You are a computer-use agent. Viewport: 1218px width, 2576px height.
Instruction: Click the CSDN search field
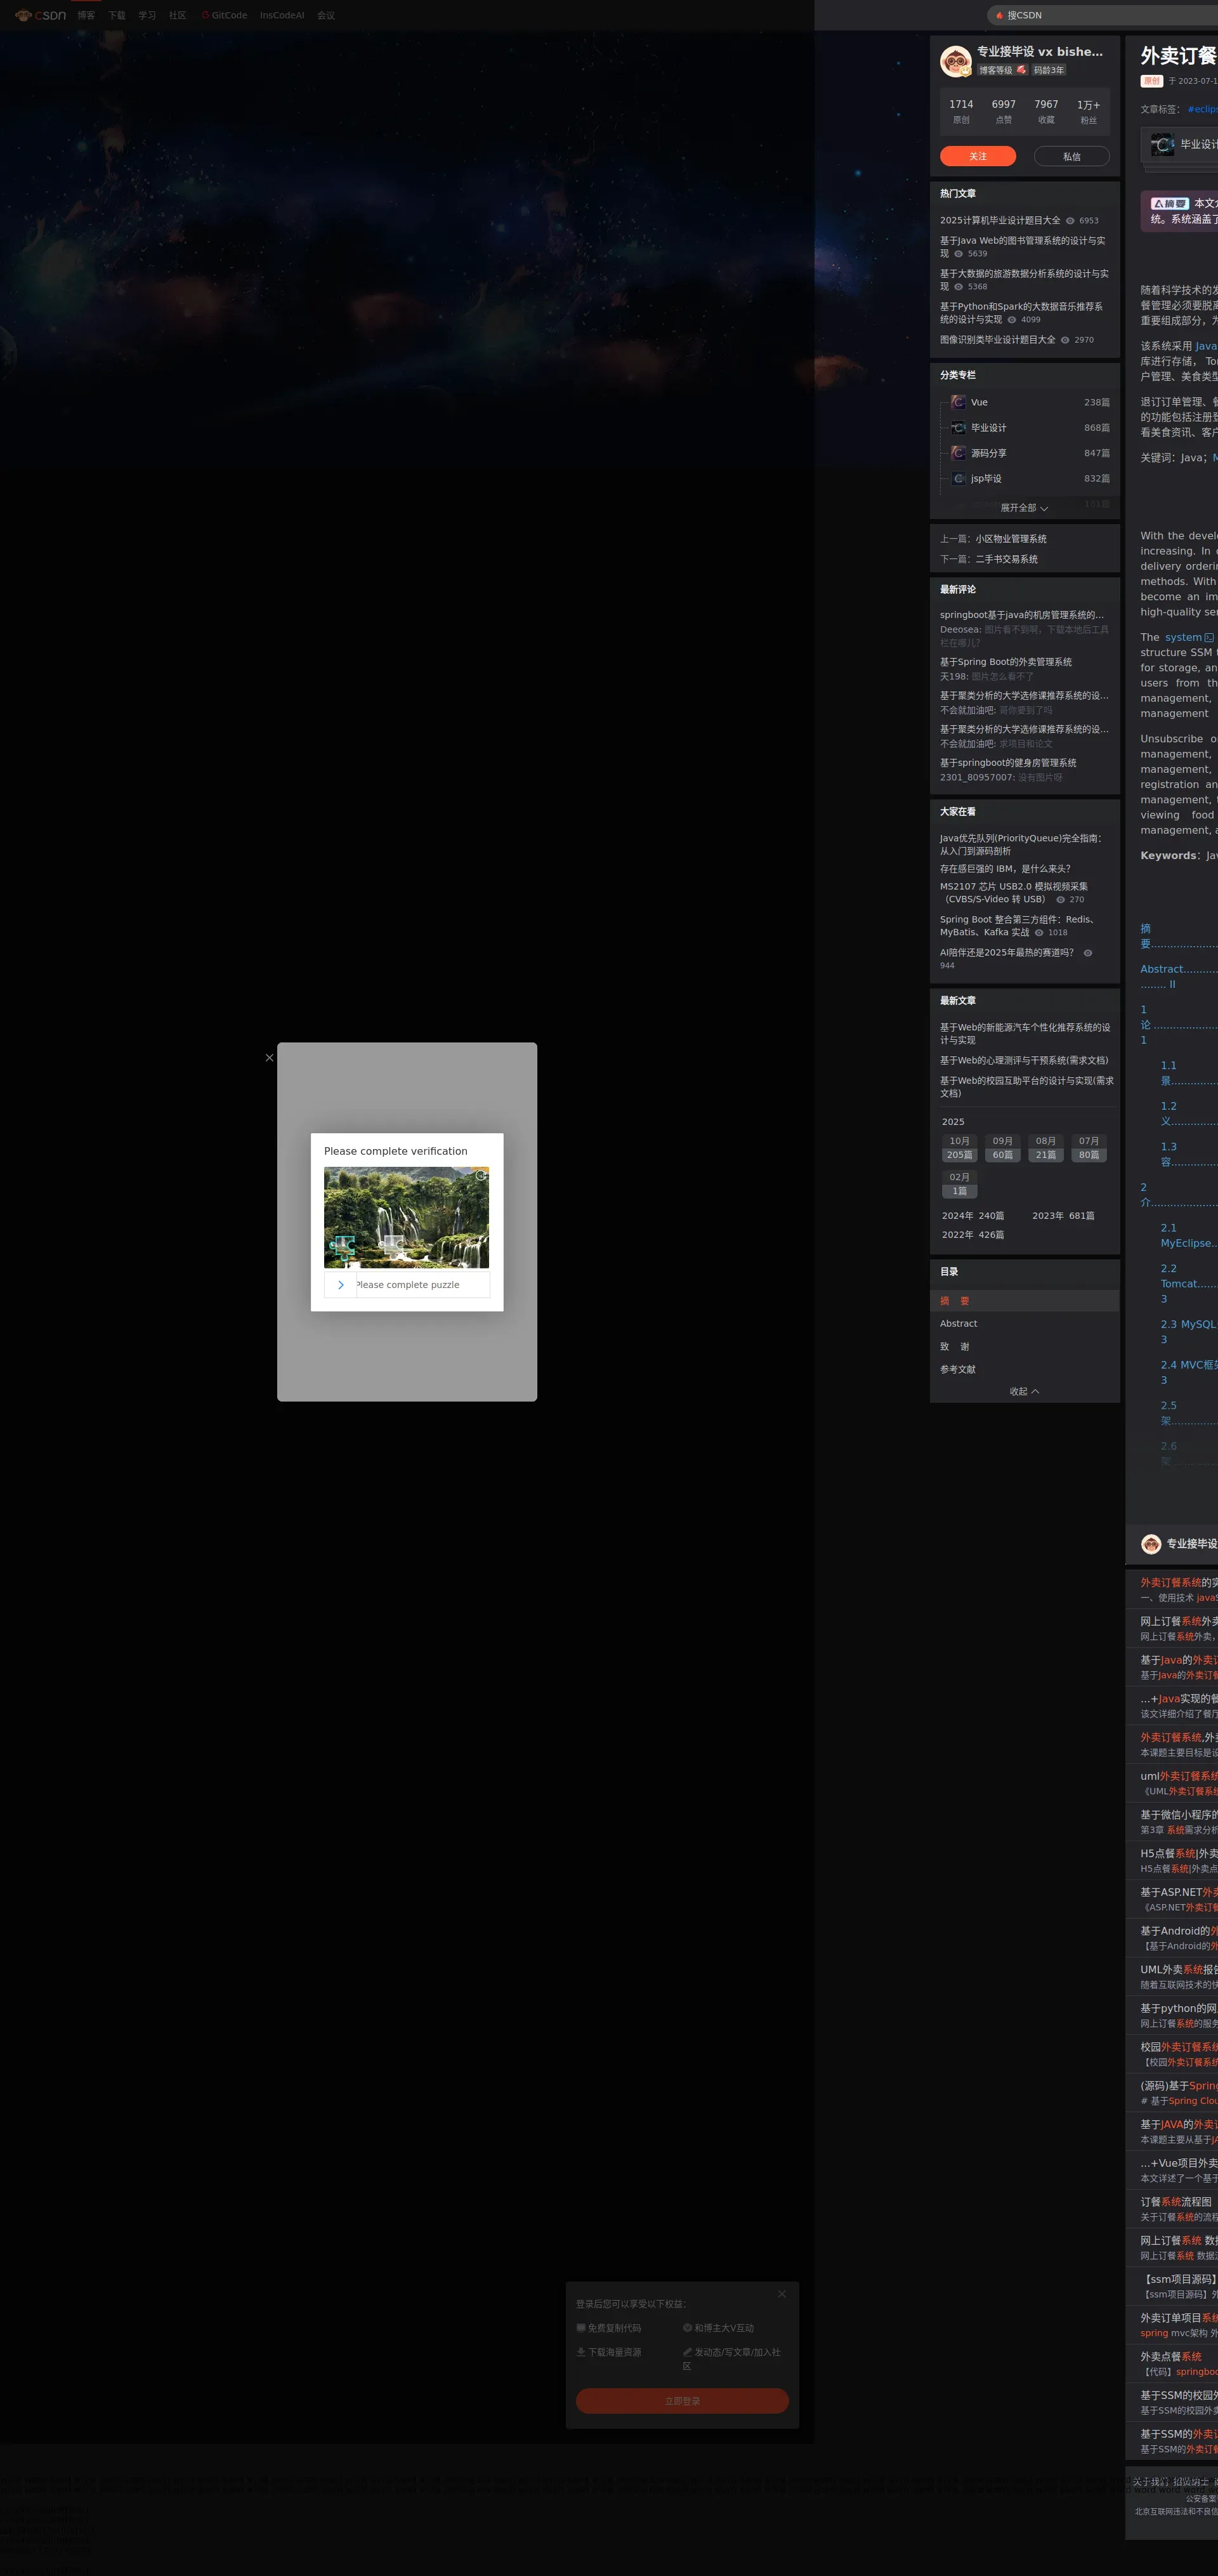pyautogui.click(x=1100, y=15)
